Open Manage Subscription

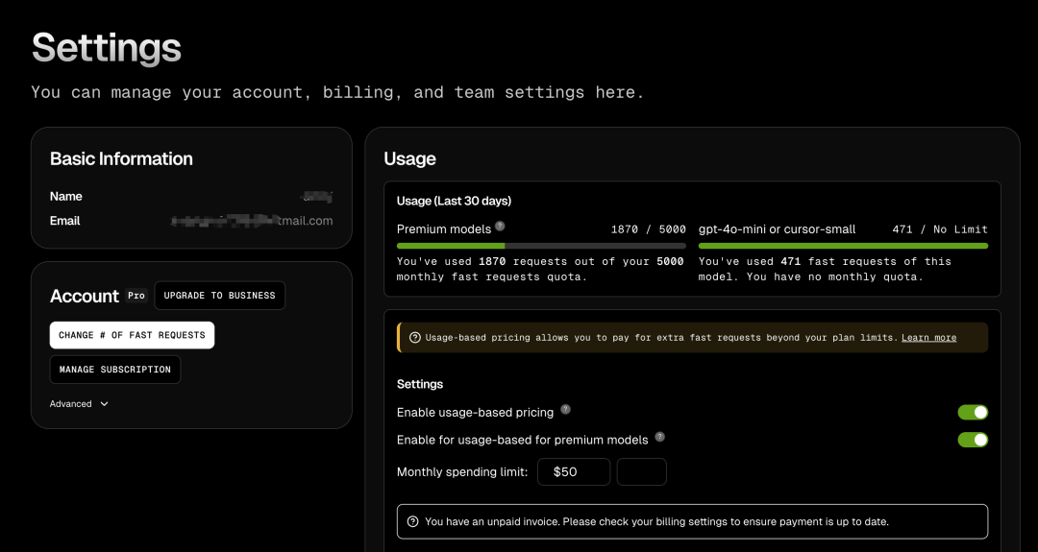pos(115,370)
